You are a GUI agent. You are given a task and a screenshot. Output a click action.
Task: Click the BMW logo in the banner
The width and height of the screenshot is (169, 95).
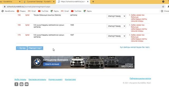point(37,62)
